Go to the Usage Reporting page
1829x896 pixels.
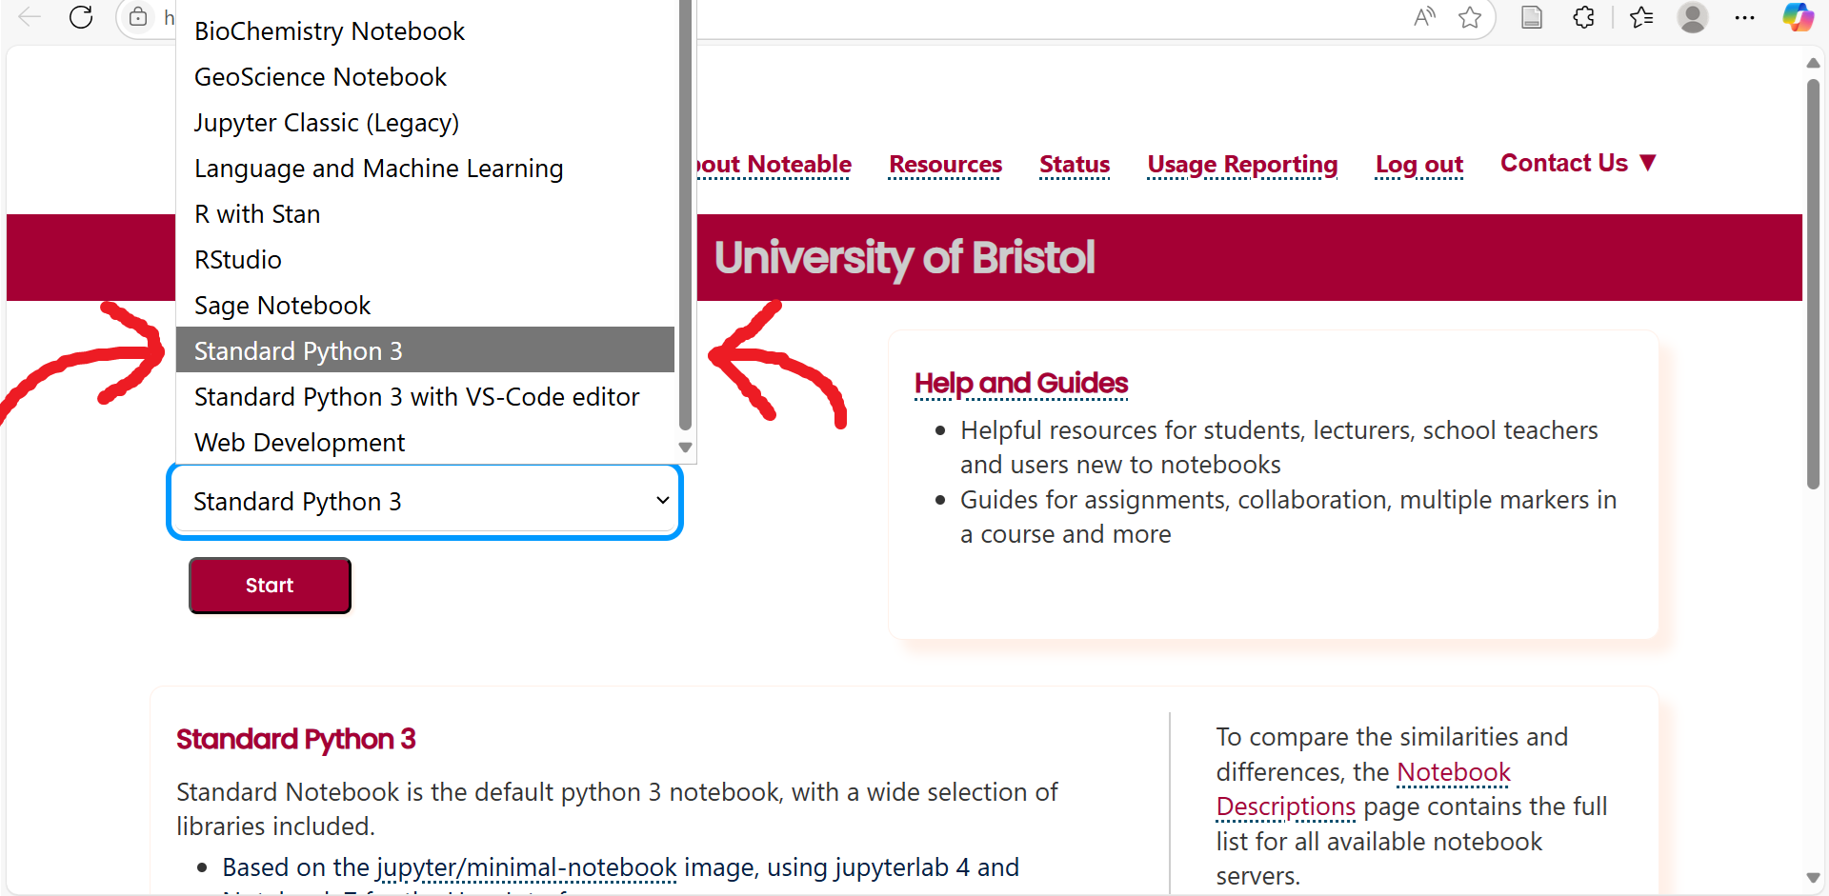1242,165
